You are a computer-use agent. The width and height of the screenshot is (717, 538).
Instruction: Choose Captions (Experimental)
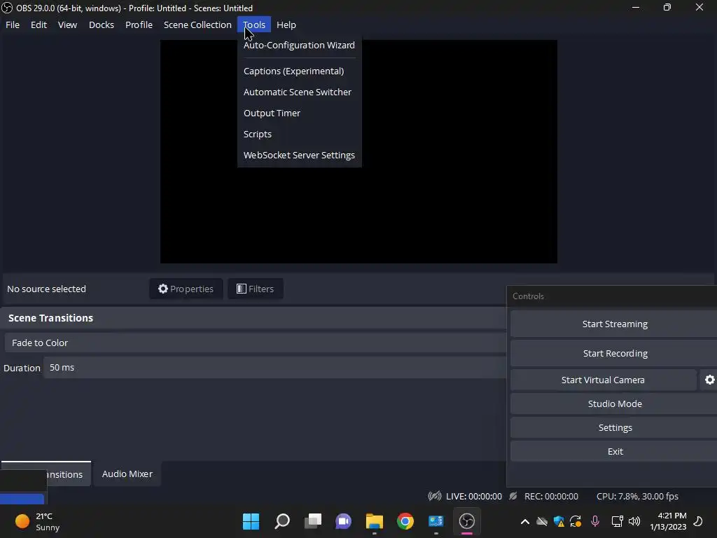click(299, 71)
